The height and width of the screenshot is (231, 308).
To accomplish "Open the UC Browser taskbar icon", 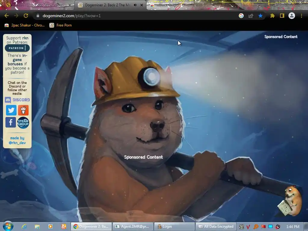I will tap(64, 227).
